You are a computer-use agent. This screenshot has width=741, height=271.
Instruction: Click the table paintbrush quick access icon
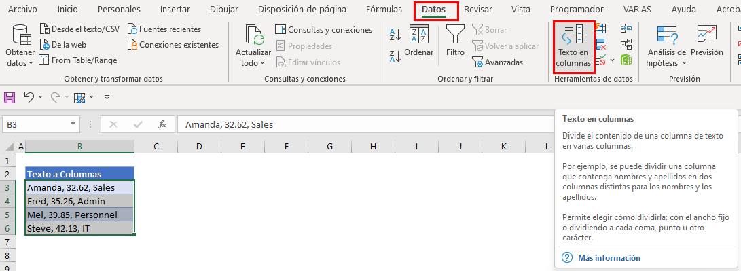point(79,97)
